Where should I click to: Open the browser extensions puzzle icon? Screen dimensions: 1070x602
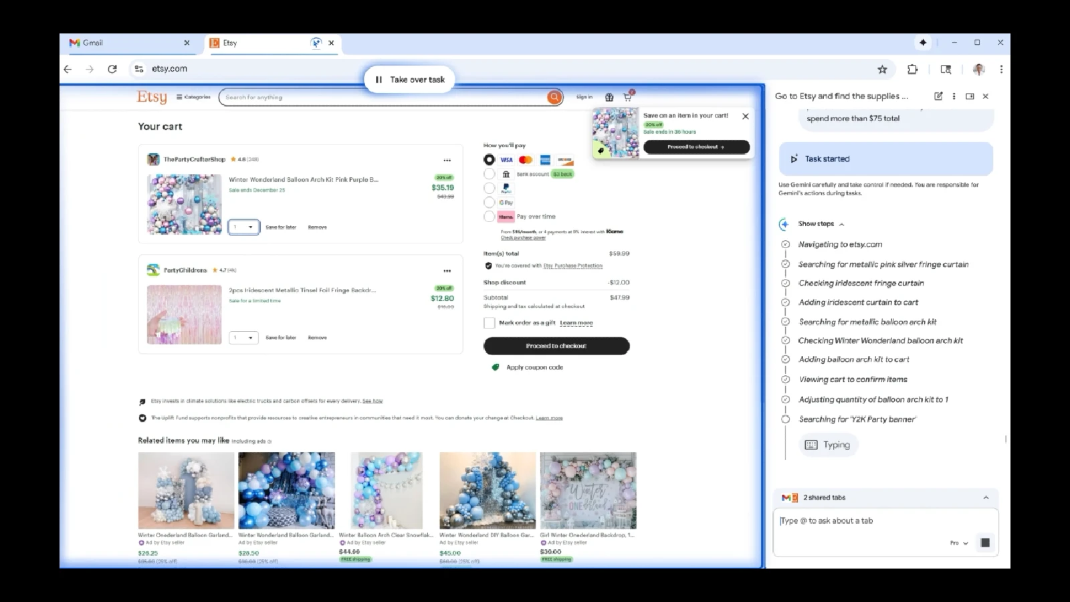pos(912,69)
